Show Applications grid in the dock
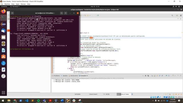This screenshot has height=103, width=183. pos(3,93)
